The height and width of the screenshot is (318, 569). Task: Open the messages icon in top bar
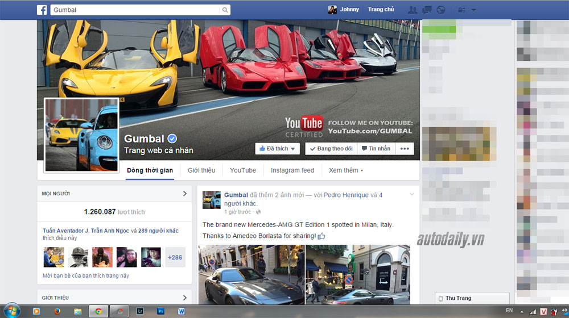[x=426, y=10]
